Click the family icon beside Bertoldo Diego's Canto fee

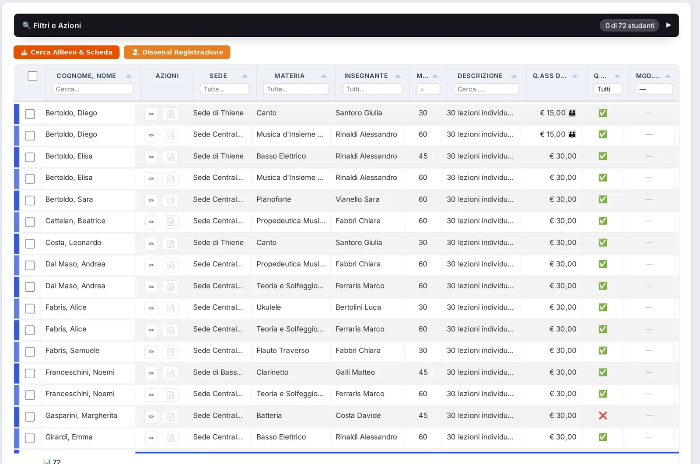[x=572, y=113]
